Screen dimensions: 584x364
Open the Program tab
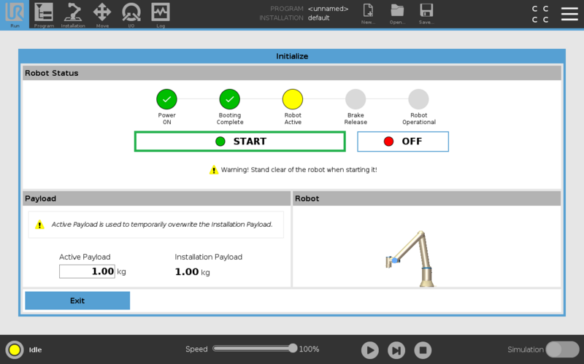[x=44, y=15]
